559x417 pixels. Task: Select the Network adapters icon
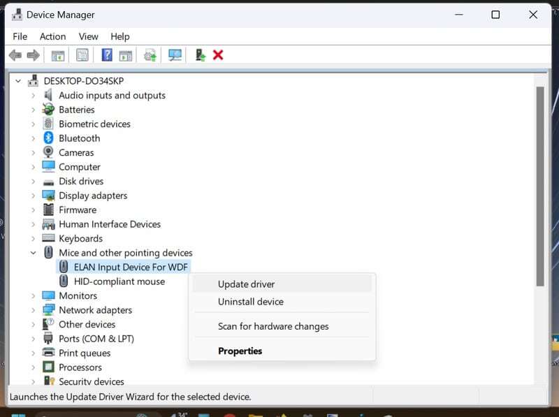pos(48,309)
